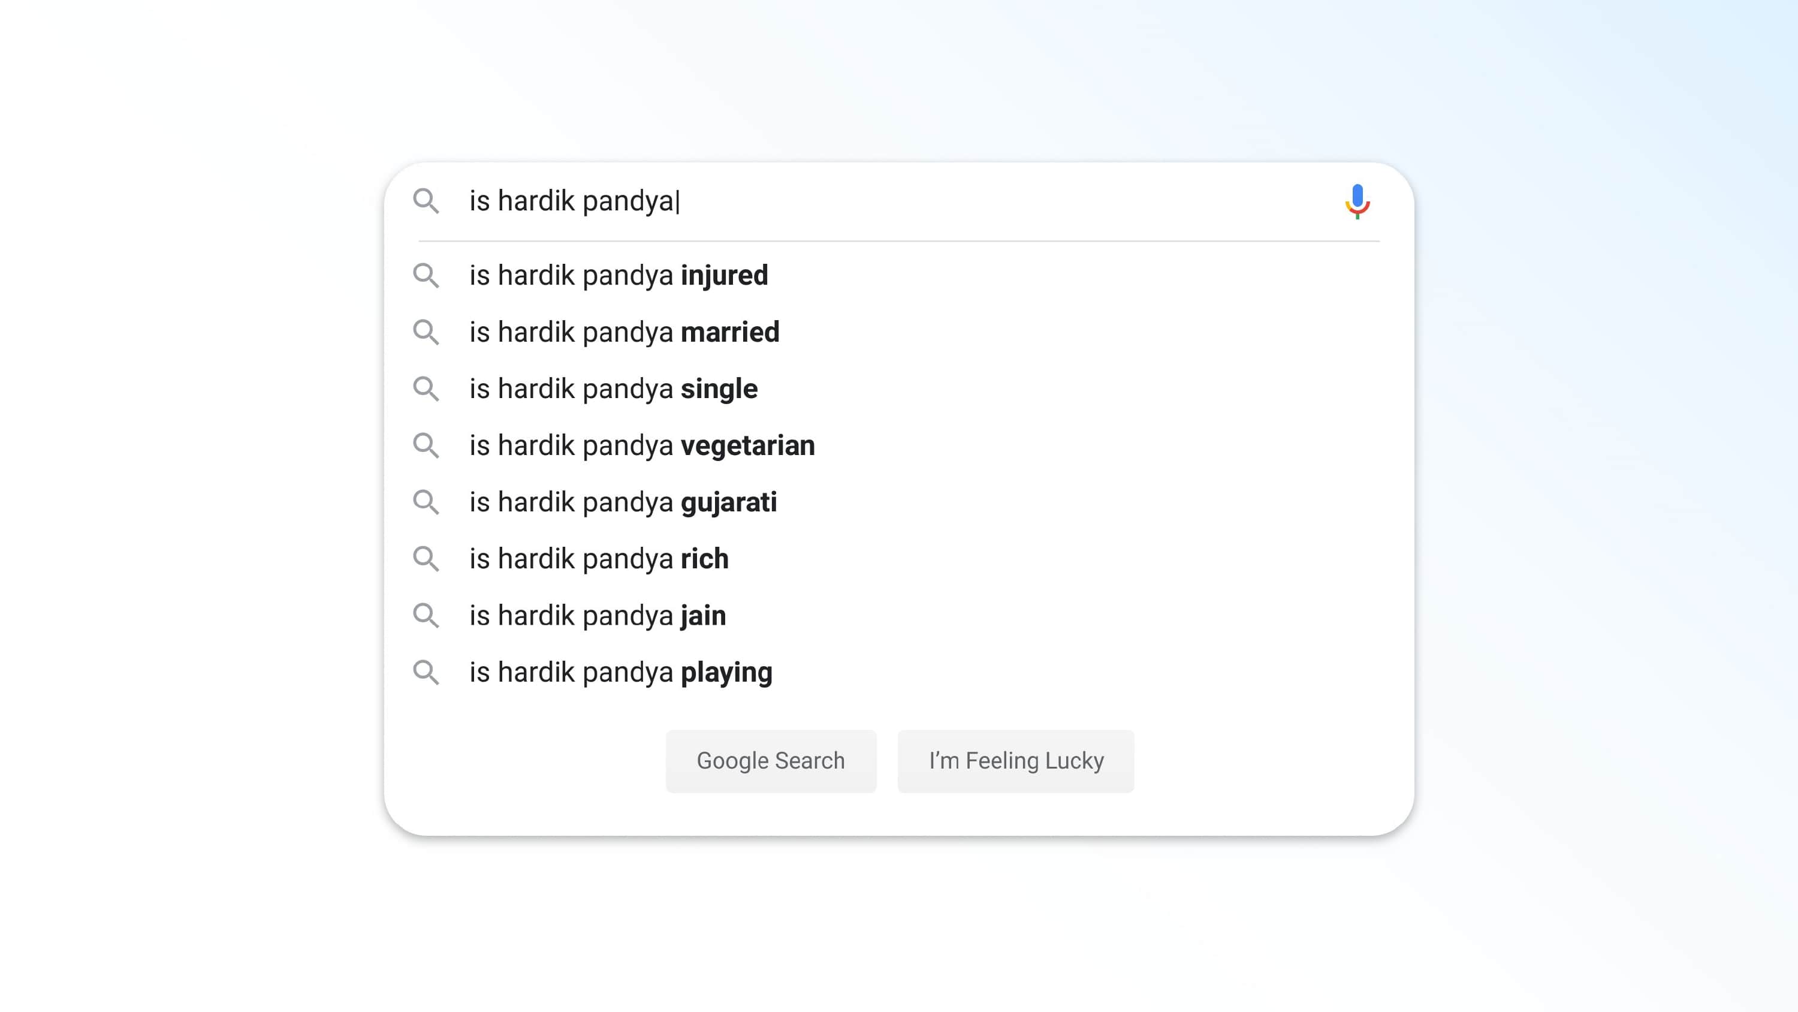The image size is (1798, 1012).
Task: Click the voice search microphone icon
Action: 1357,201
